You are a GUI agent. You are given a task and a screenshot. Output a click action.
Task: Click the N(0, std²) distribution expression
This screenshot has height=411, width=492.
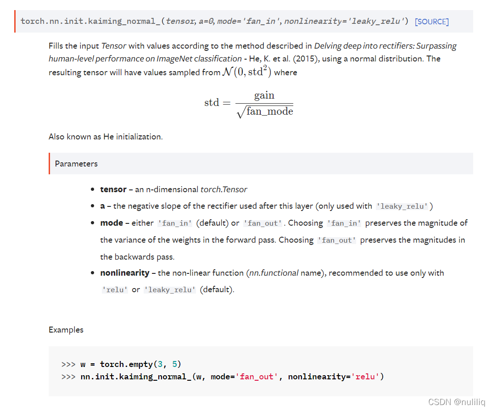(246, 72)
